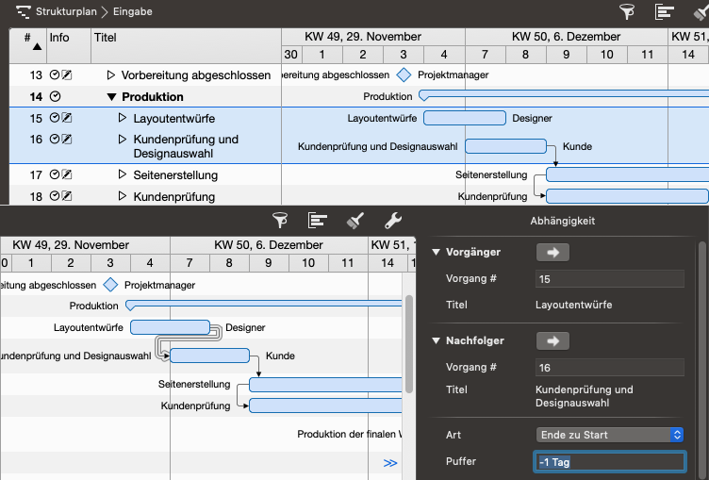This screenshot has width=709, height=480.
Task: Collapse the Produktion group in row 14
Action: pyautogui.click(x=111, y=96)
